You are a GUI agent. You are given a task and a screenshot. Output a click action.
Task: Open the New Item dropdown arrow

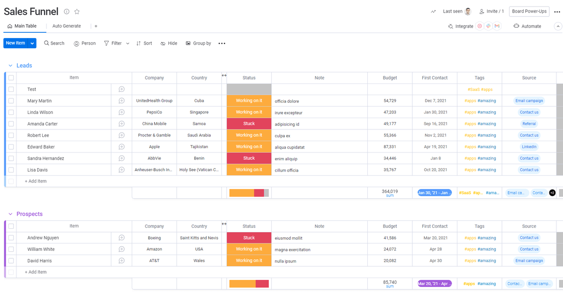pyautogui.click(x=31, y=43)
